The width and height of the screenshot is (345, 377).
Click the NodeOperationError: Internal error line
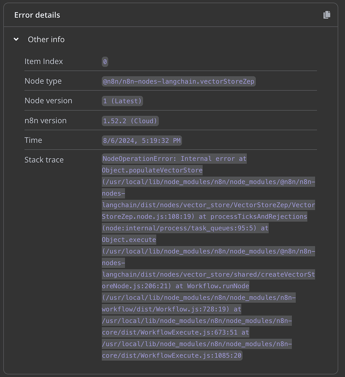[x=174, y=159]
